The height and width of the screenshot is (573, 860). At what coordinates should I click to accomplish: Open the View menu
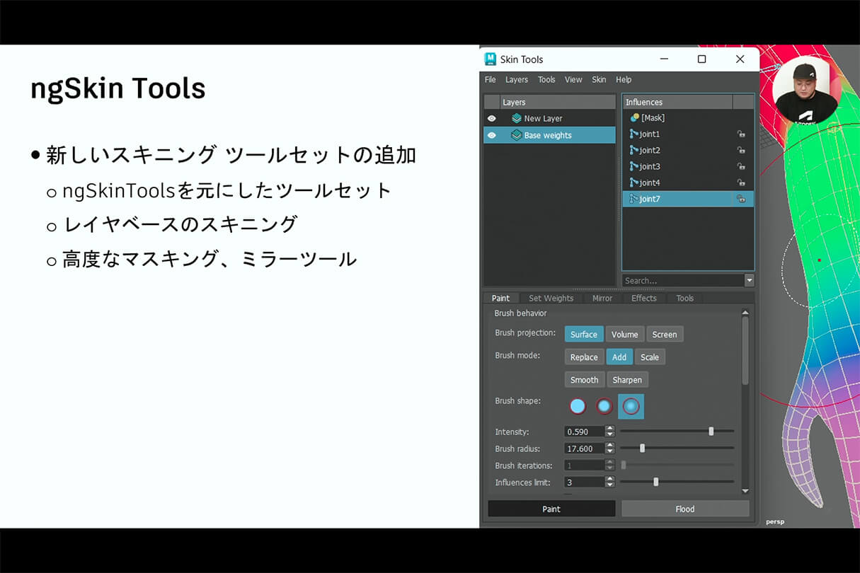(x=573, y=80)
